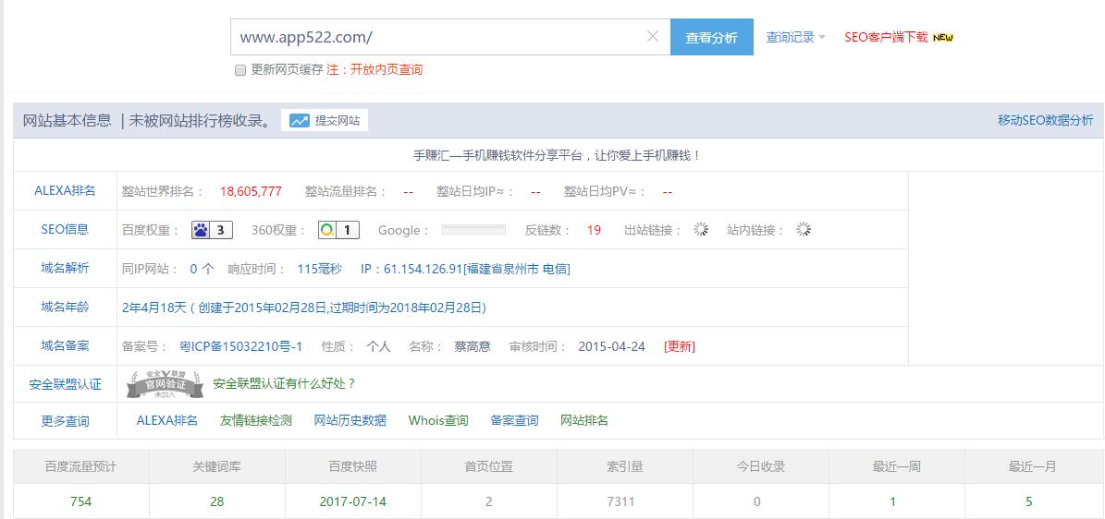The width and height of the screenshot is (1105, 519).
Task: Click the submit website chart icon
Action: click(300, 120)
